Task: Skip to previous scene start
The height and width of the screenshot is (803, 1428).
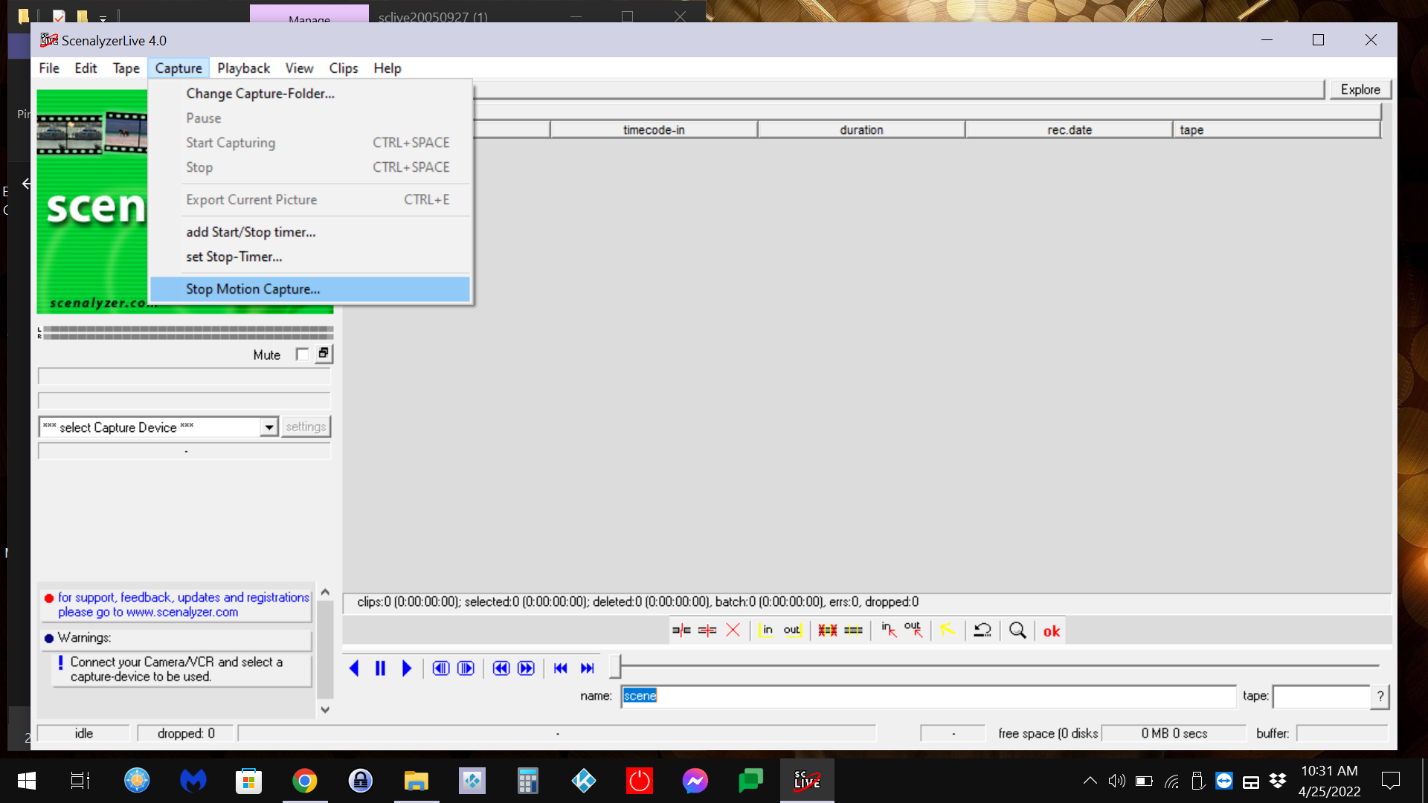Action: 561,668
